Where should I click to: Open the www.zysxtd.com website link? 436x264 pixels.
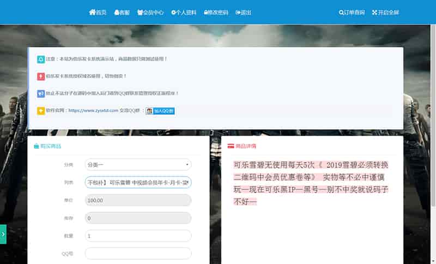93,110
